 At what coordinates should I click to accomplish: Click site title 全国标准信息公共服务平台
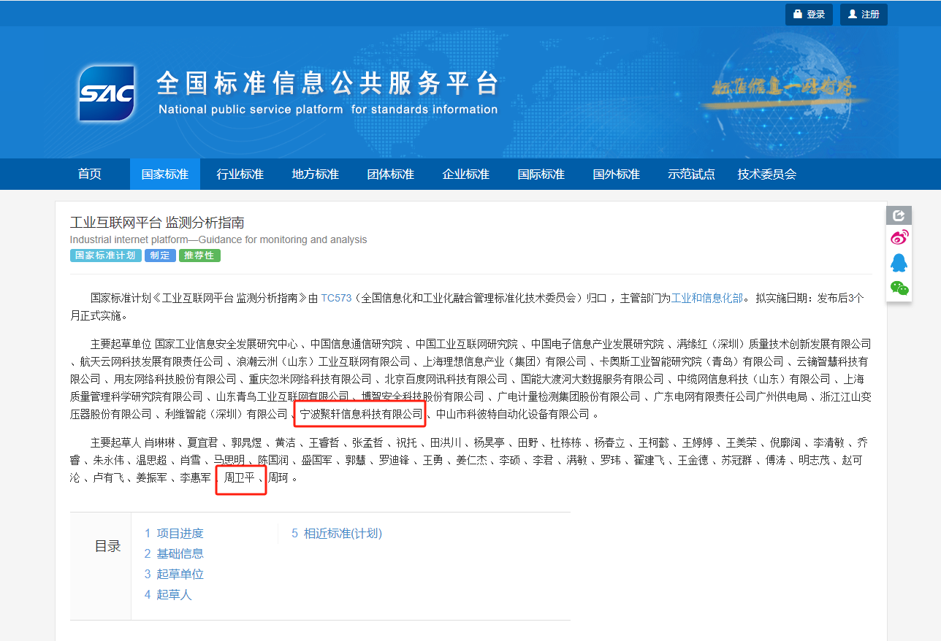(x=327, y=83)
